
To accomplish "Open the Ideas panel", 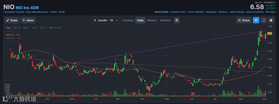I will click(28, 20).
